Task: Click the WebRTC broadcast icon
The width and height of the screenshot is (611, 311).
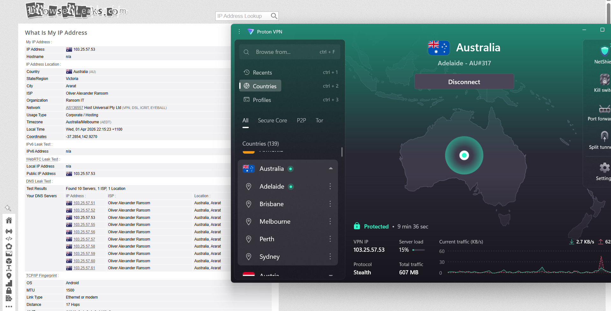Action: (x=9, y=231)
